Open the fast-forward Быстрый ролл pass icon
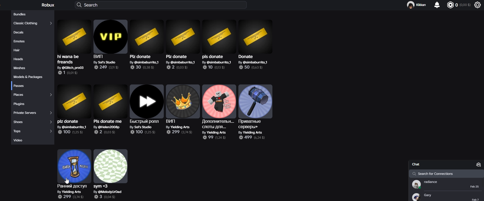The height and width of the screenshot is (201, 484). [x=147, y=101]
